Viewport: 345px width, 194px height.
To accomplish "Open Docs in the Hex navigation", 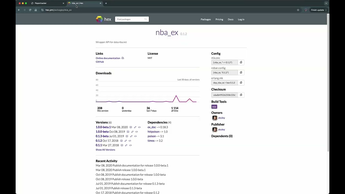I will point(230,19).
